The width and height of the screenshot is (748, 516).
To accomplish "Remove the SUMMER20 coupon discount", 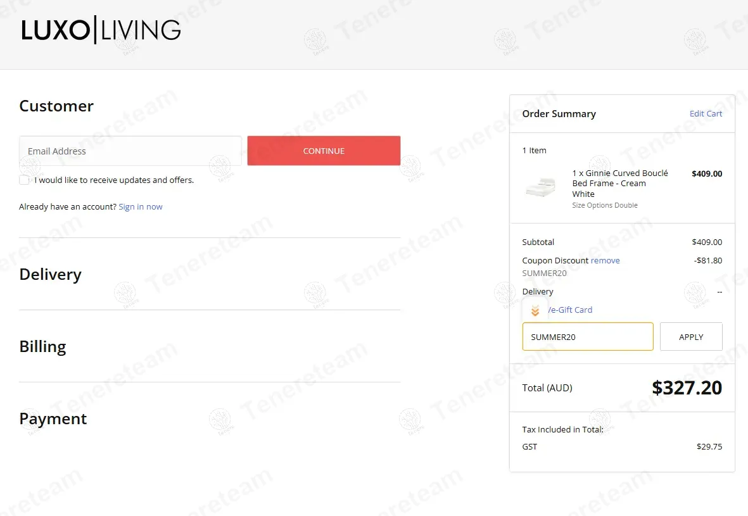I will 605,260.
